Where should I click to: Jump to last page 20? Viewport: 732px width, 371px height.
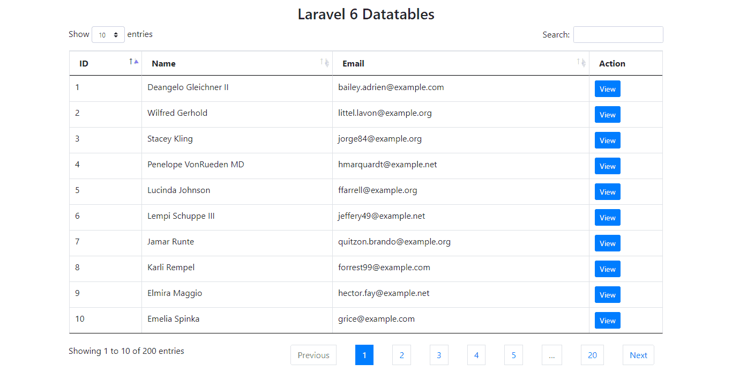pos(592,355)
